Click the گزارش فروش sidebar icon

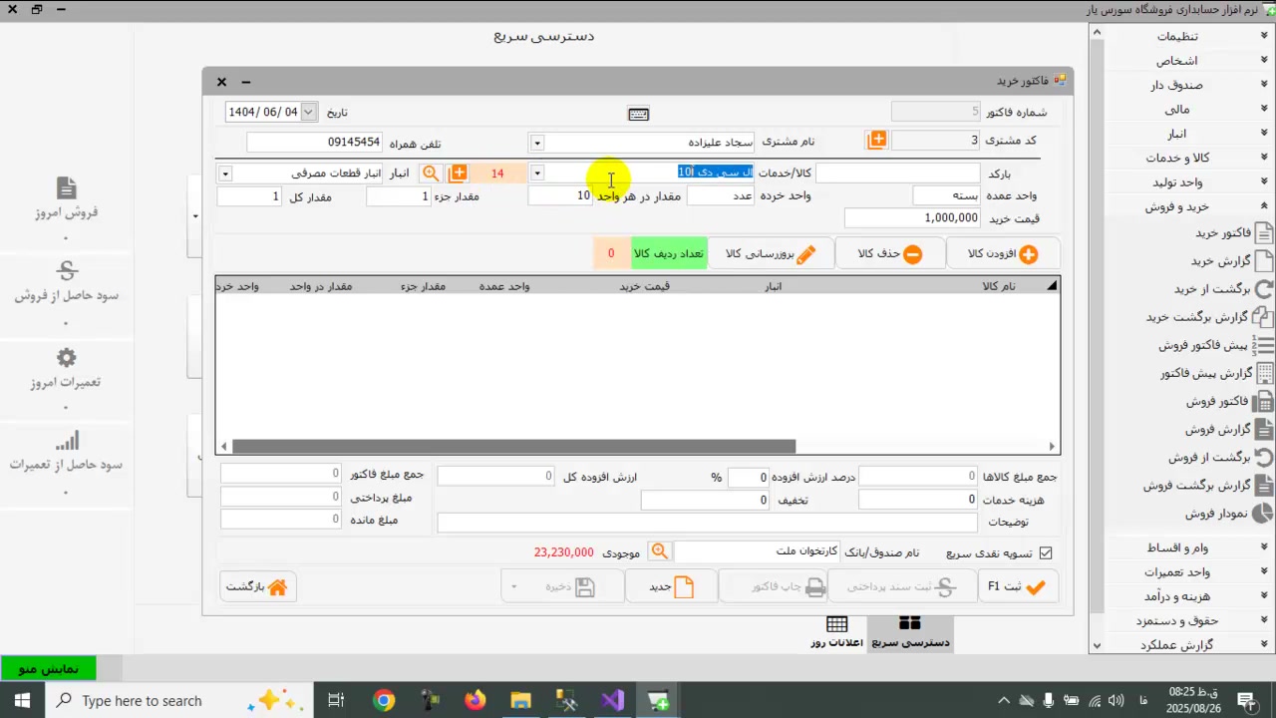1263,430
